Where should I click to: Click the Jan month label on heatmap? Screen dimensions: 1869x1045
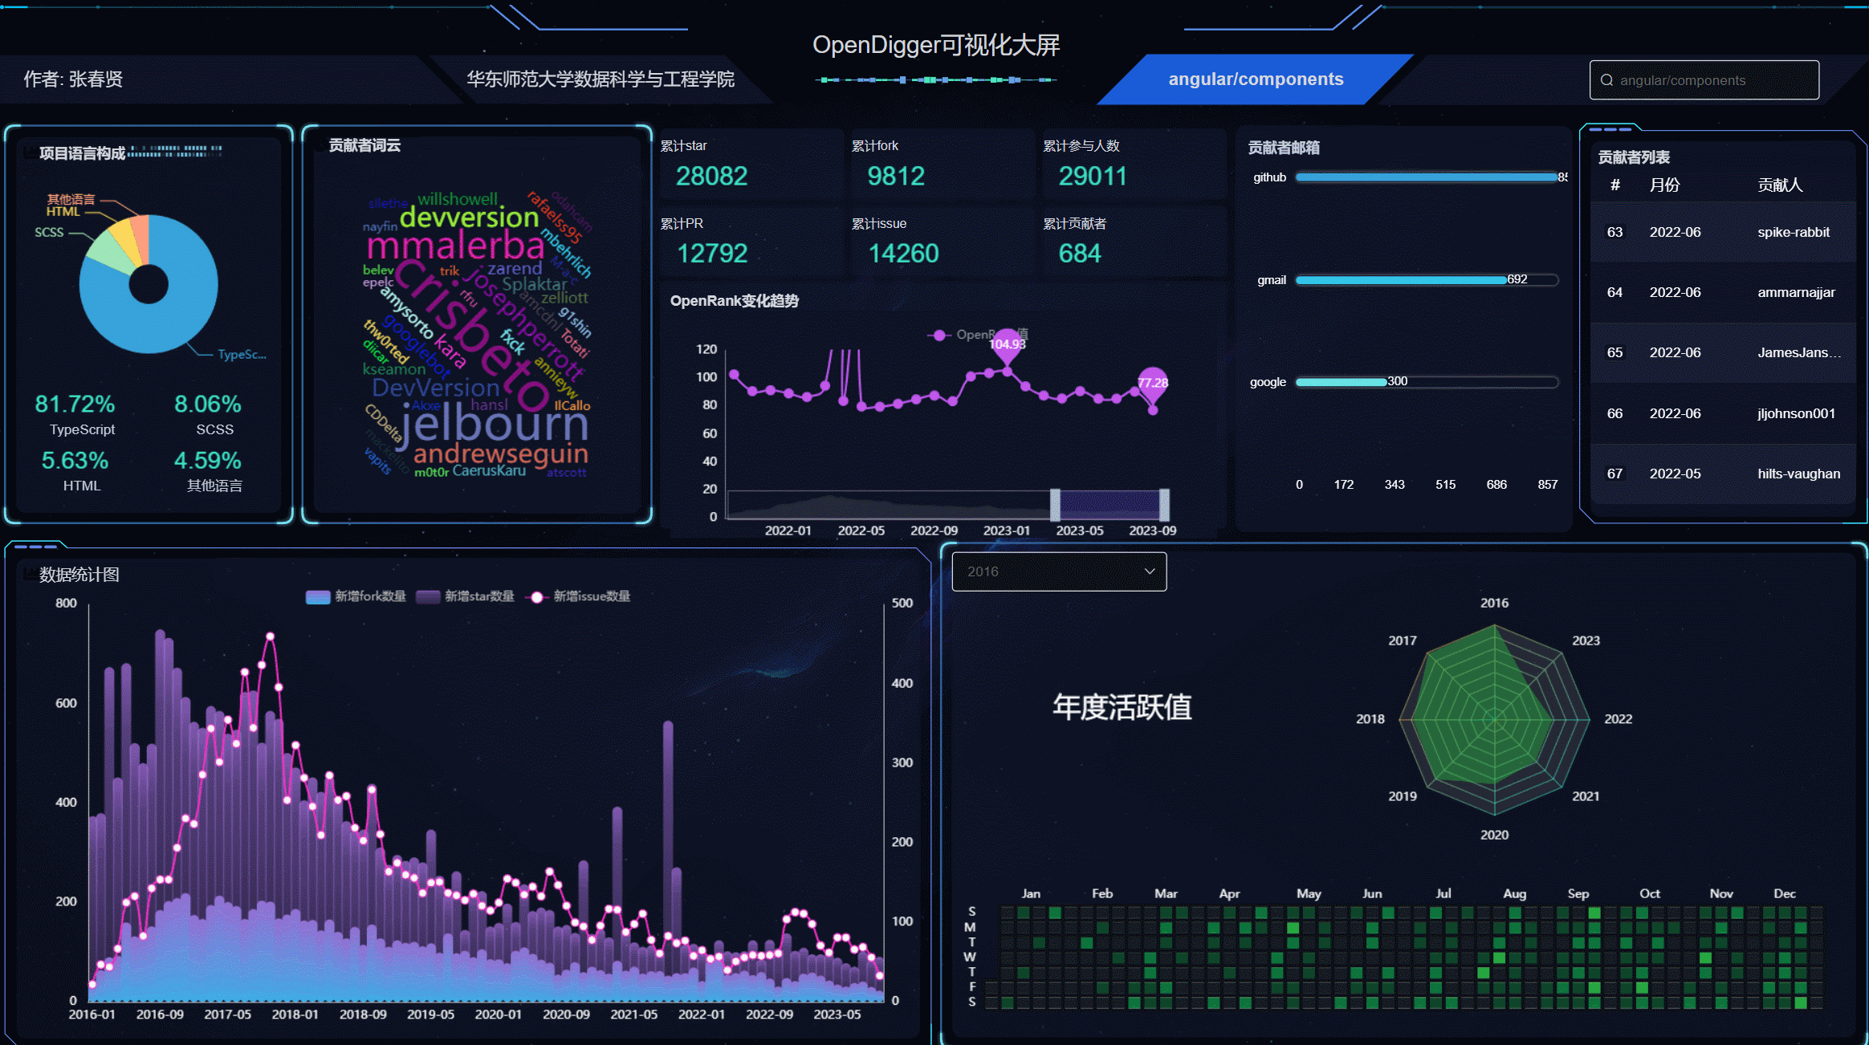click(x=1031, y=893)
